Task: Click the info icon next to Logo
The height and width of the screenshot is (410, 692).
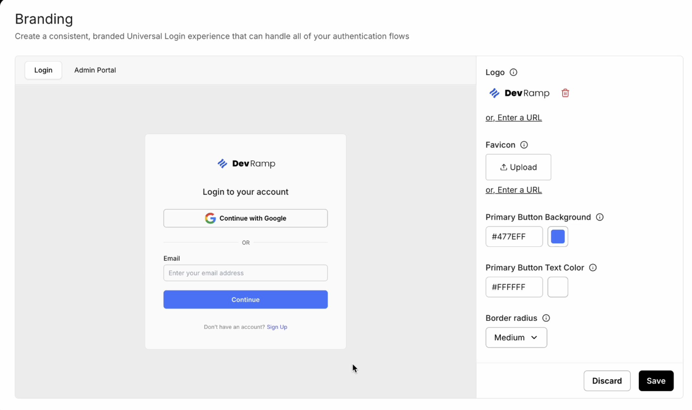Action: (x=513, y=72)
